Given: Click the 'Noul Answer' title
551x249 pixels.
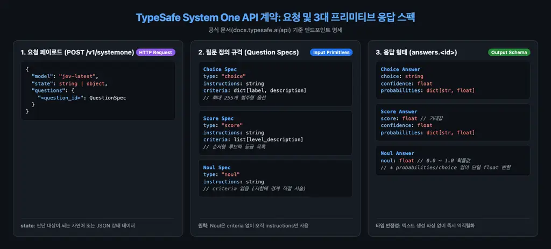Looking at the screenshot, I should click(x=398, y=153).
